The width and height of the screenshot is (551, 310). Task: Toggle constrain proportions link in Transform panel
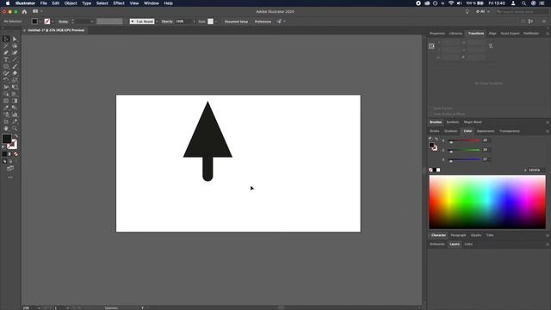pyautogui.click(x=491, y=46)
